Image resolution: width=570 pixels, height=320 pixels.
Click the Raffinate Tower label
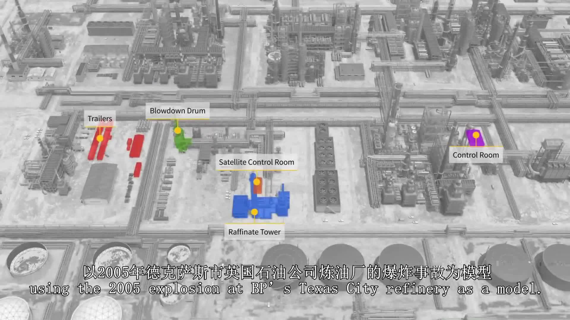coord(254,232)
